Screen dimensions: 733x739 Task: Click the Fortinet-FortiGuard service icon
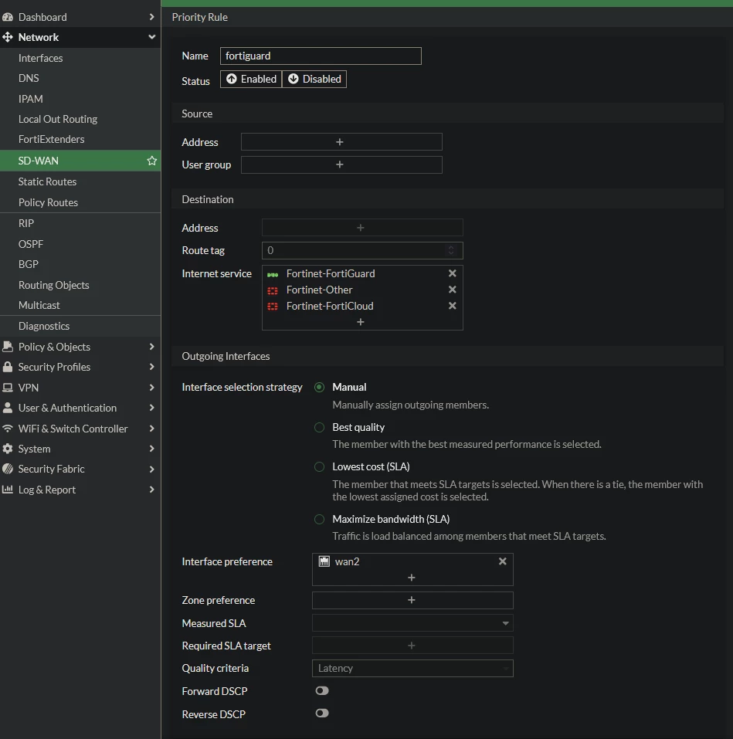(x=273, y=274)
